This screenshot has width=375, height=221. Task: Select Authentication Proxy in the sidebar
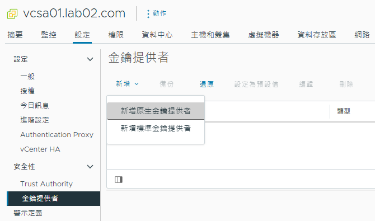pos(57,135)
